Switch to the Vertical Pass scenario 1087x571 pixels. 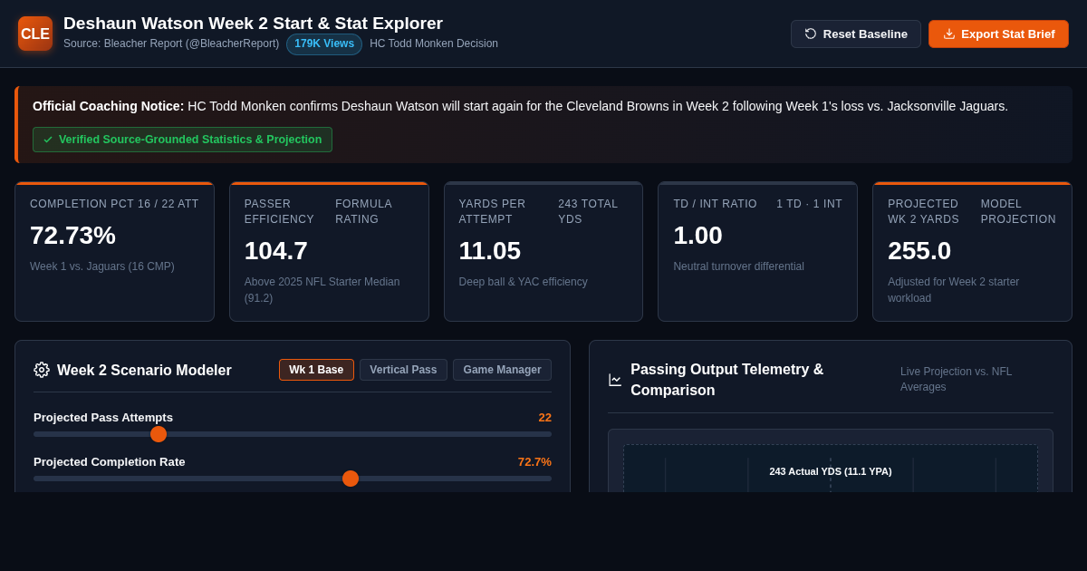pos(403,370)
